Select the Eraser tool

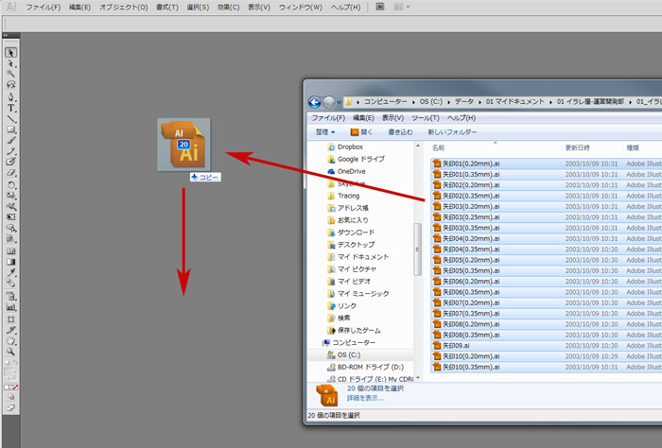click(11, 173)
